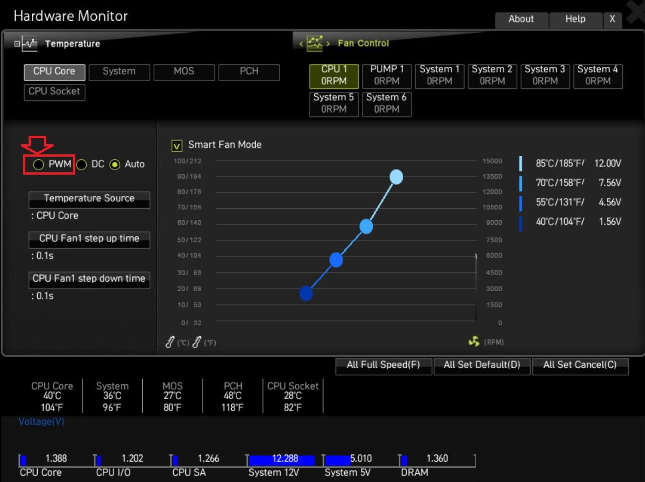Select the DC radio button
The height and width of the screenshot is (482, 645).
(82, 165)
